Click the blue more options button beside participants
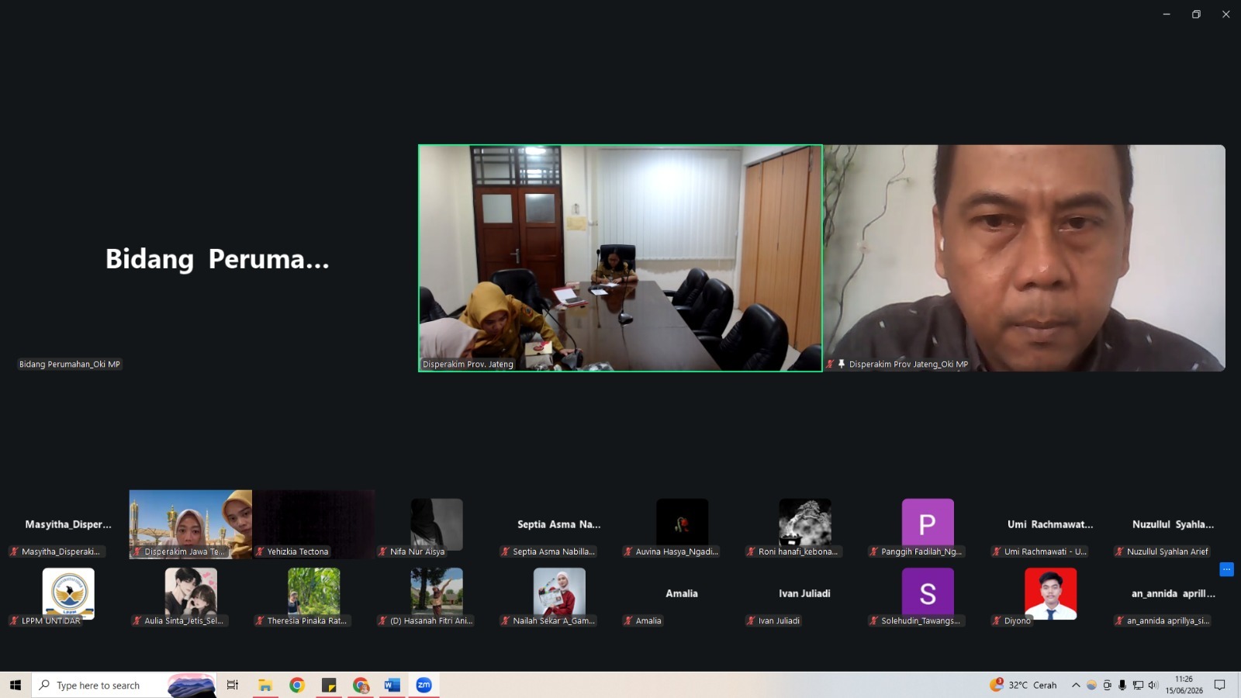 tap(1226, 569)
